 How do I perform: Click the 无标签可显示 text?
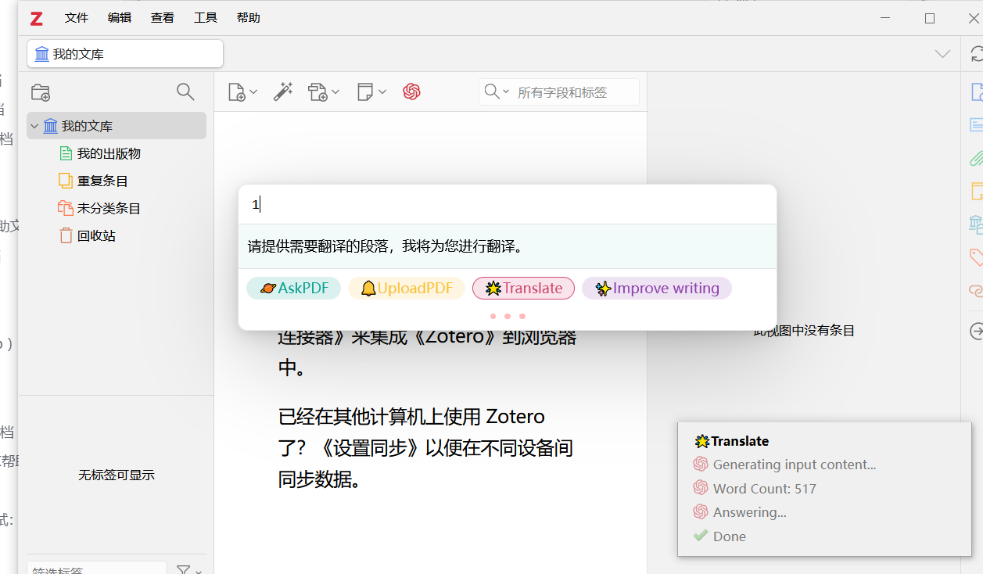pyautogui.click(x=117, y=475)
